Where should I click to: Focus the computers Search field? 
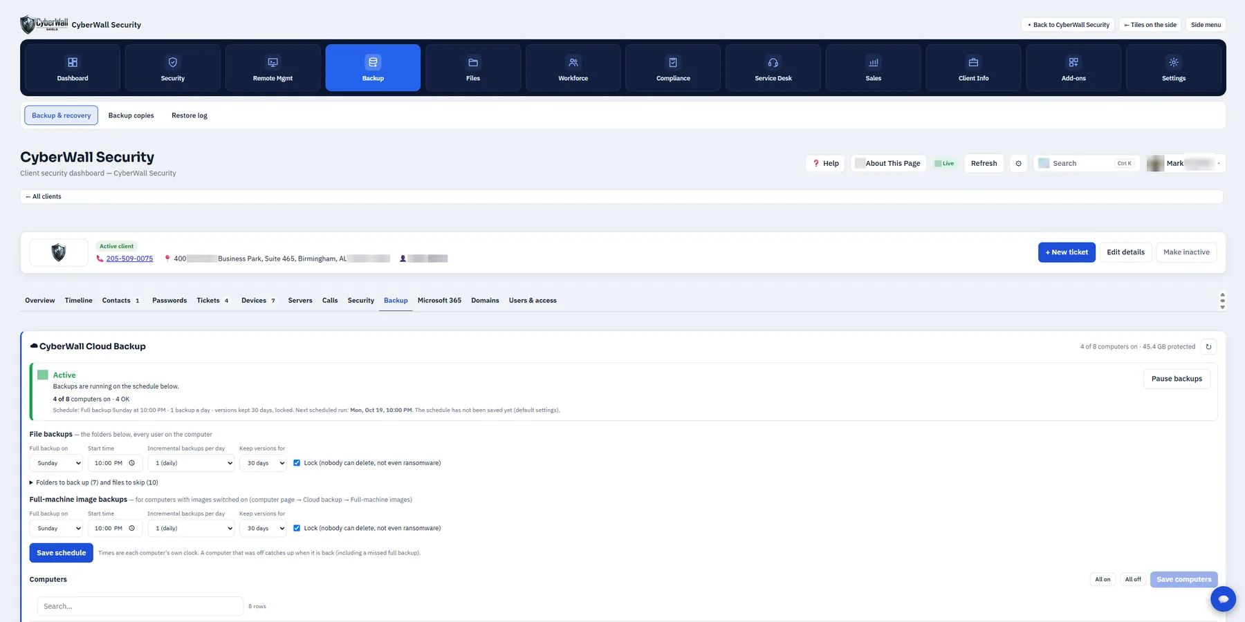[140, 606]
